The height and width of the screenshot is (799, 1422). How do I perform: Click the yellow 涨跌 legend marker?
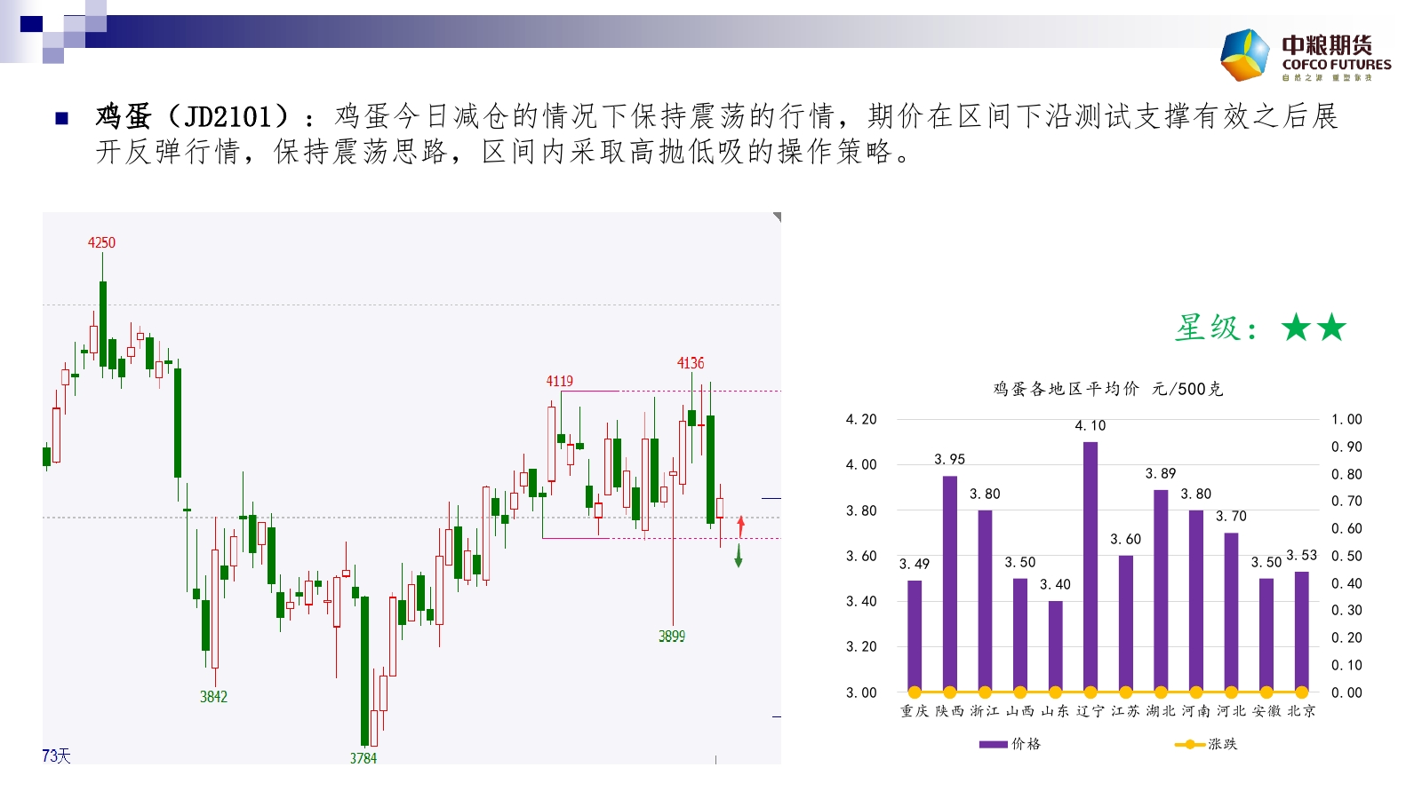[1189, 744]
